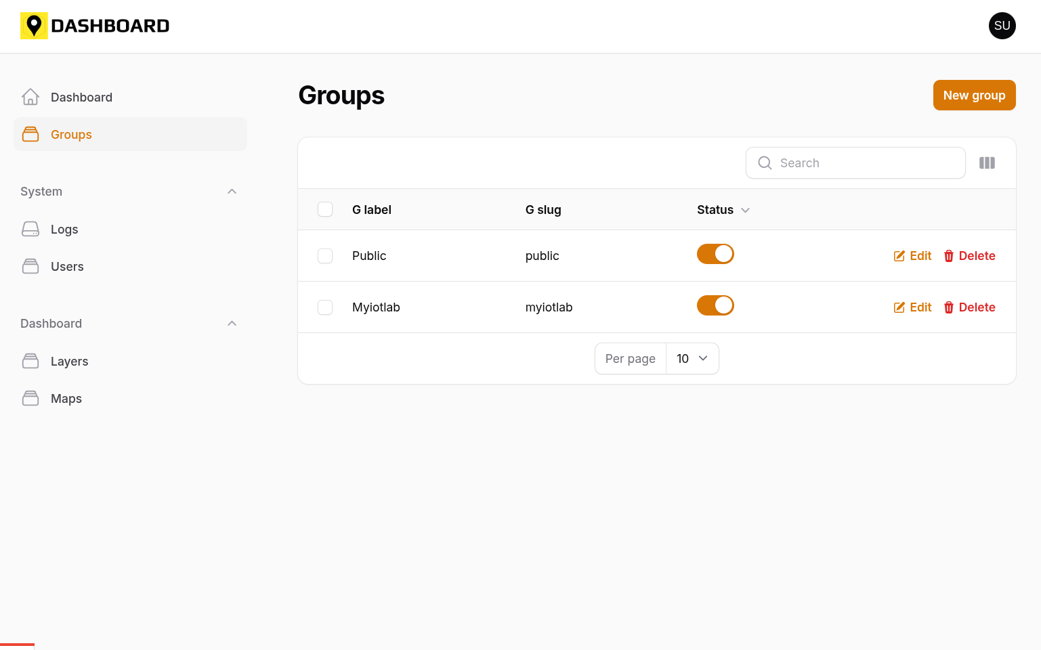Toggle off the Public group status

pos(715,254)
